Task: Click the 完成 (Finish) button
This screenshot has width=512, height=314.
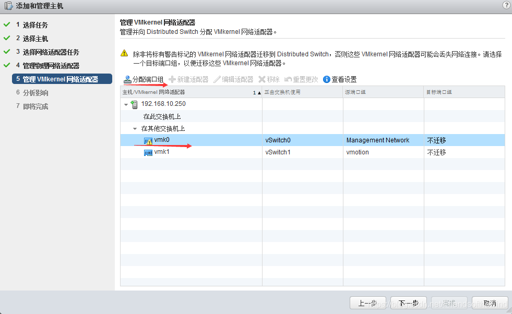Action: click(449, 303)
